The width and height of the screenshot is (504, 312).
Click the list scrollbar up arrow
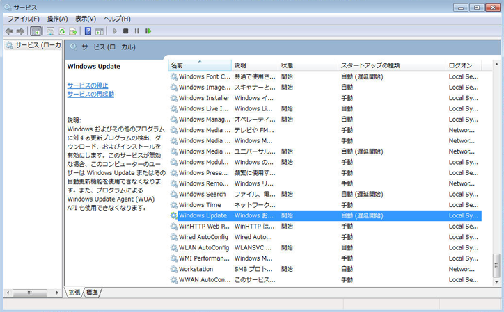pyautogui.click(x=496, y=64)
